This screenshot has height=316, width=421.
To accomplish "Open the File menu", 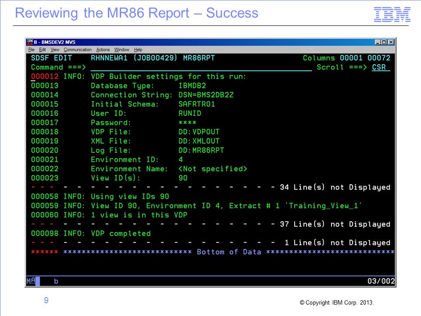I will [x=32, y=50].
